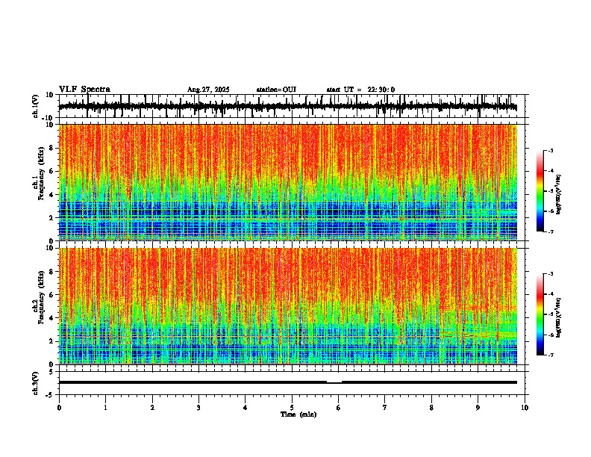Click the "ch.1(V)" waveform axis label

36,106
